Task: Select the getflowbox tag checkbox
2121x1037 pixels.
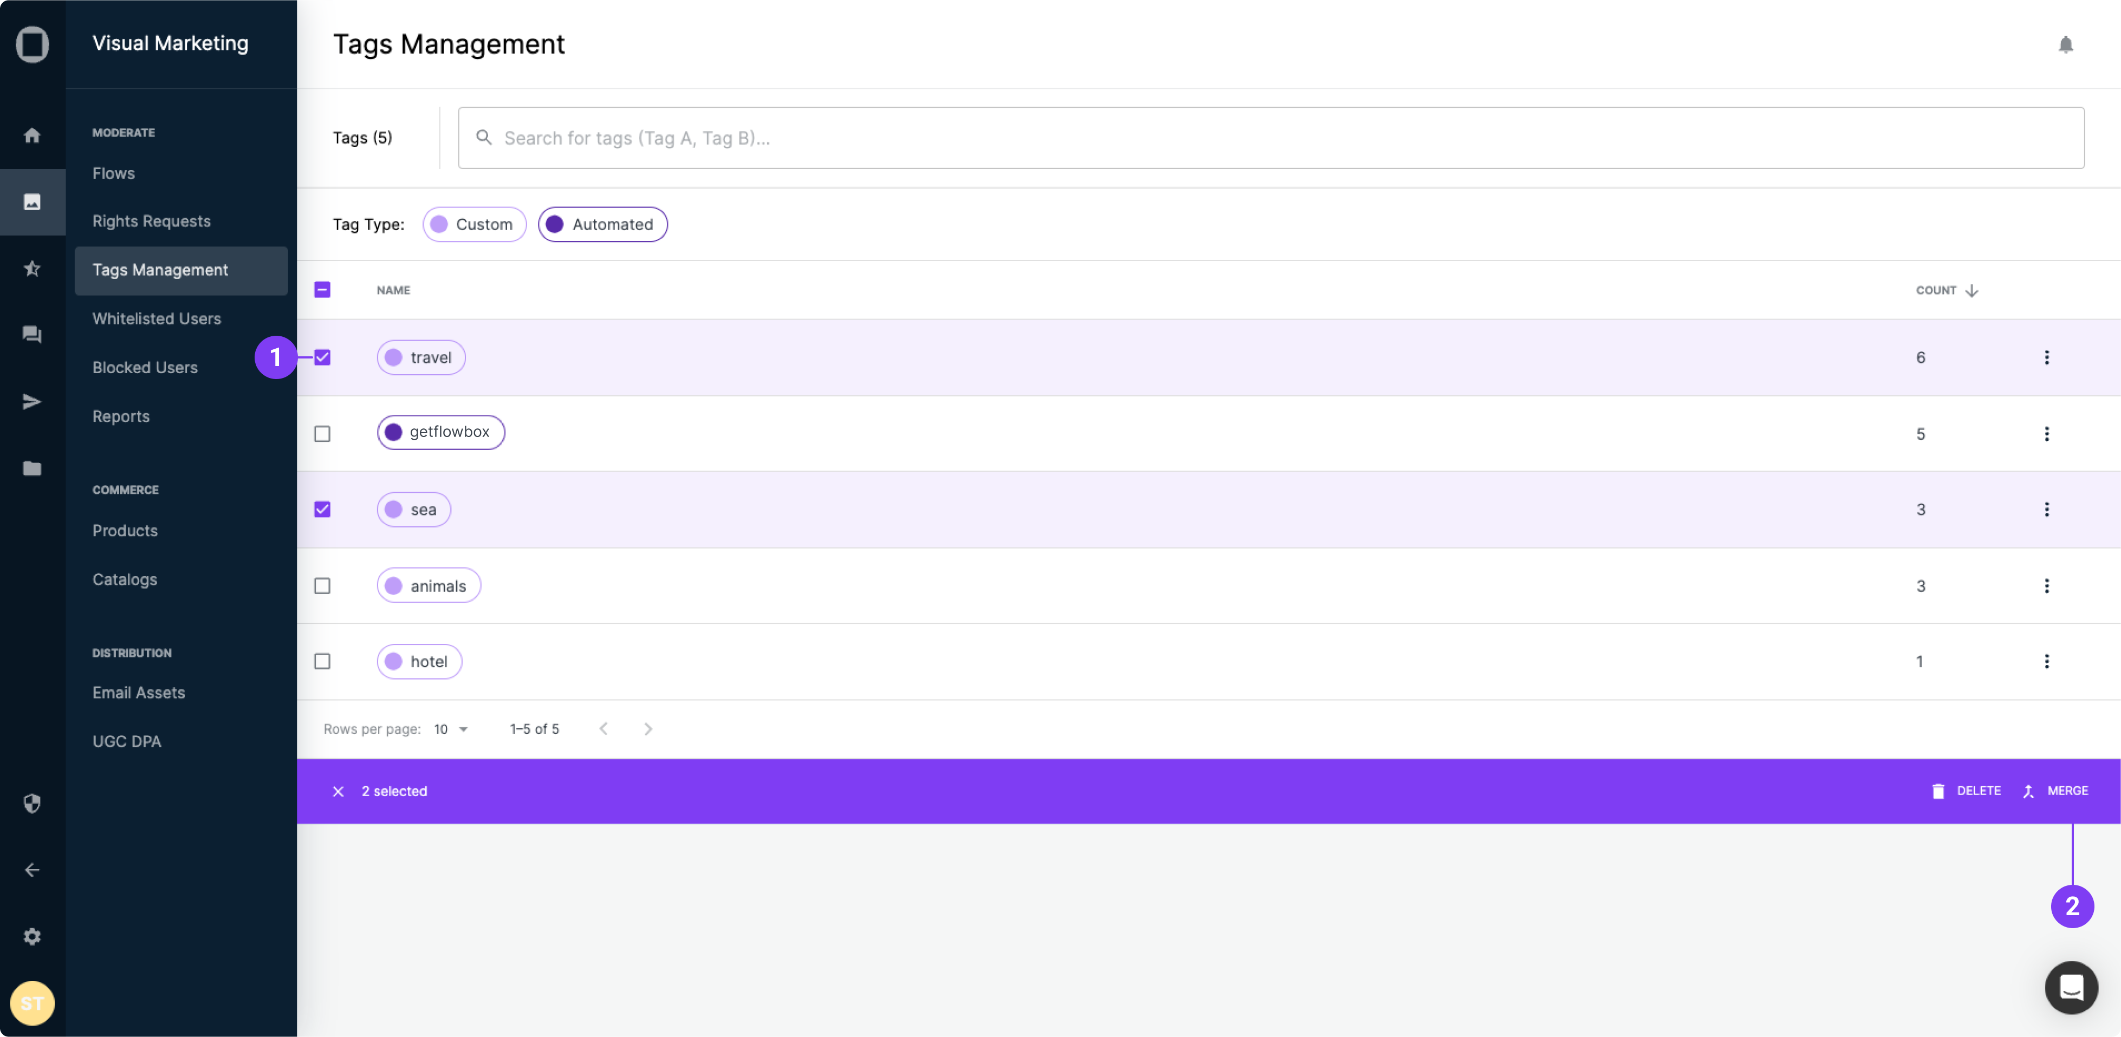Action: pos(322,434)
